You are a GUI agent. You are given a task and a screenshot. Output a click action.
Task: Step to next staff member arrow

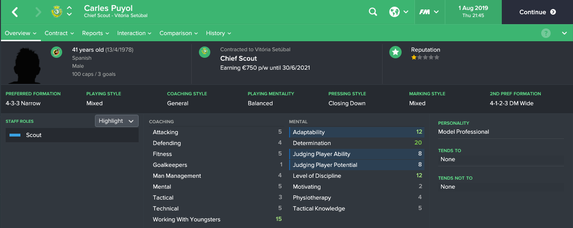click(69, 15)
